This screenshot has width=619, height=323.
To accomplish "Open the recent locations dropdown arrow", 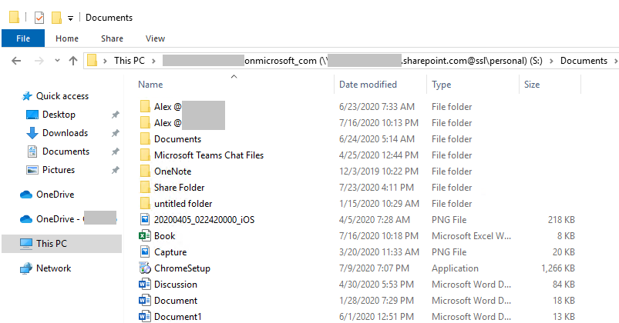I will [57, 61].
